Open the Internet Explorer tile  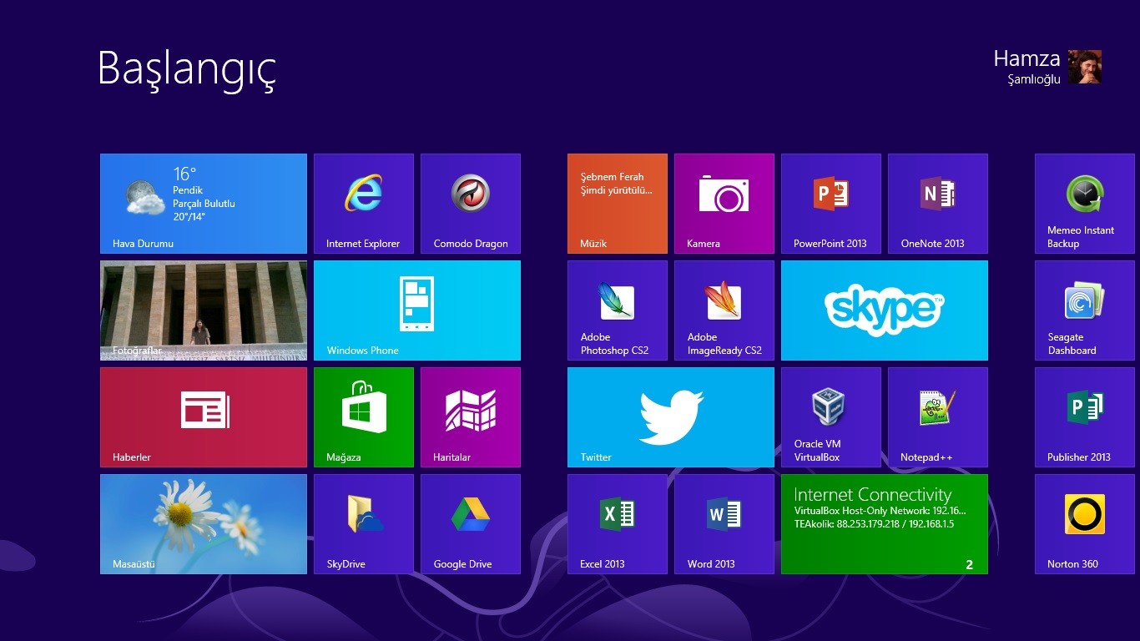pos(364,204)
